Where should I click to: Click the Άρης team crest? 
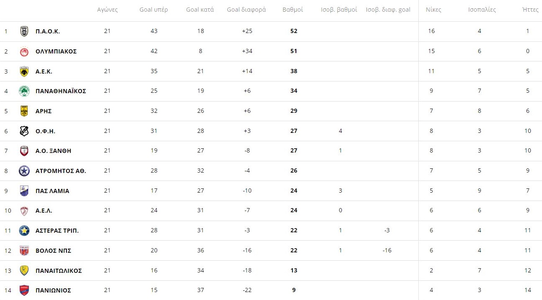[24, 111]
